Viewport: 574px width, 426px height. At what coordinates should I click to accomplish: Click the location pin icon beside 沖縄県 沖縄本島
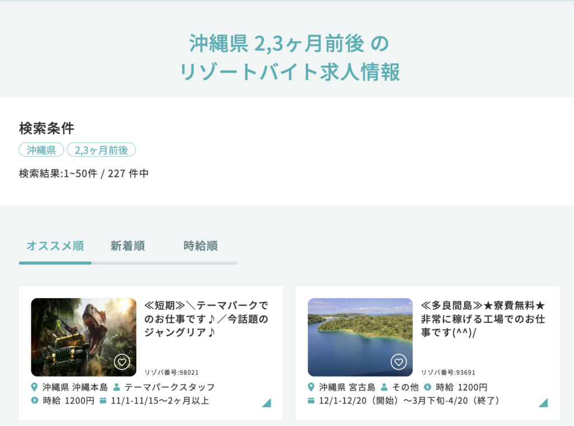[x=35, y=387]
